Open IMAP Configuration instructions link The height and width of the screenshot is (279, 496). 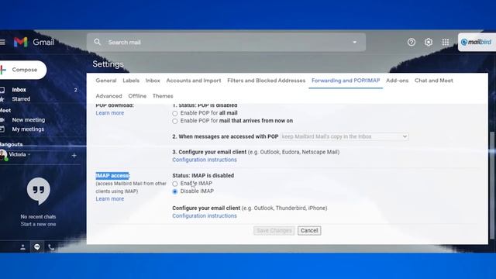point(205,215)
